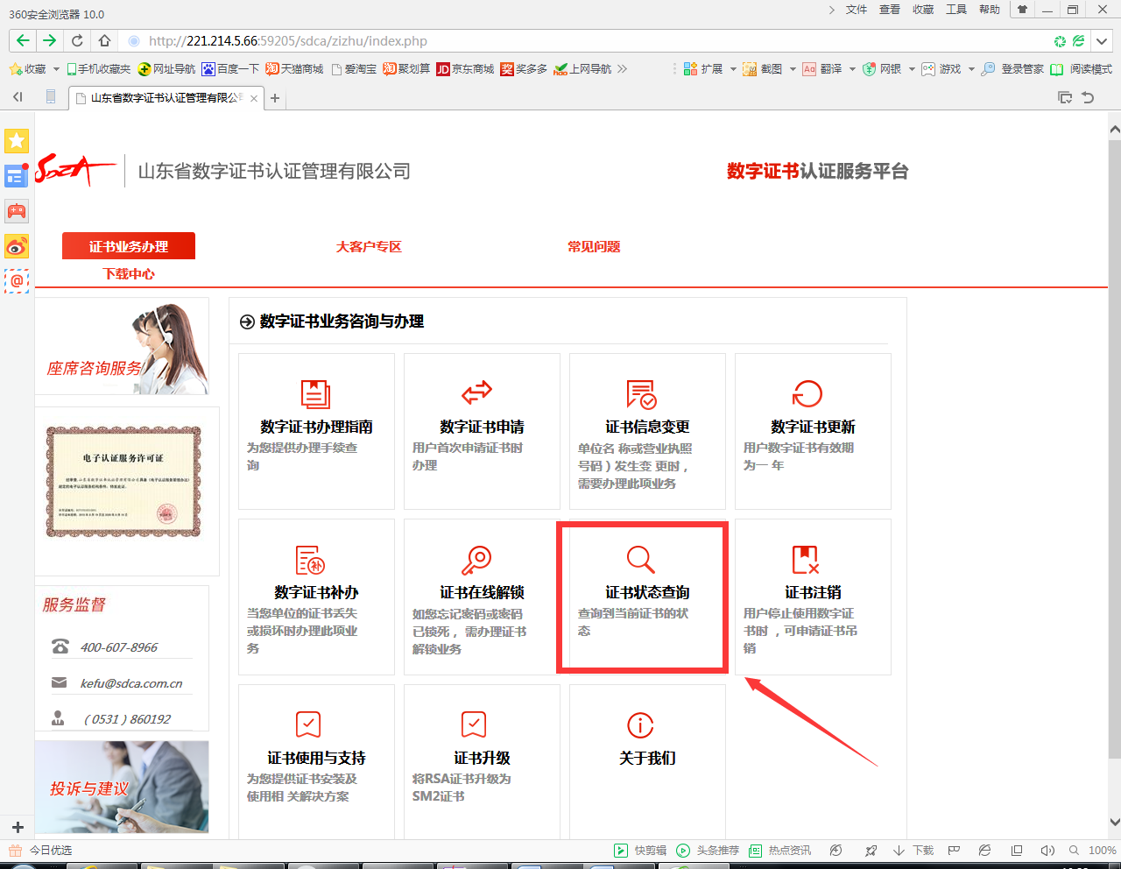The image size is (1121, 869).
Task: Click the browser home button
Action: click(x=104, y=41)
